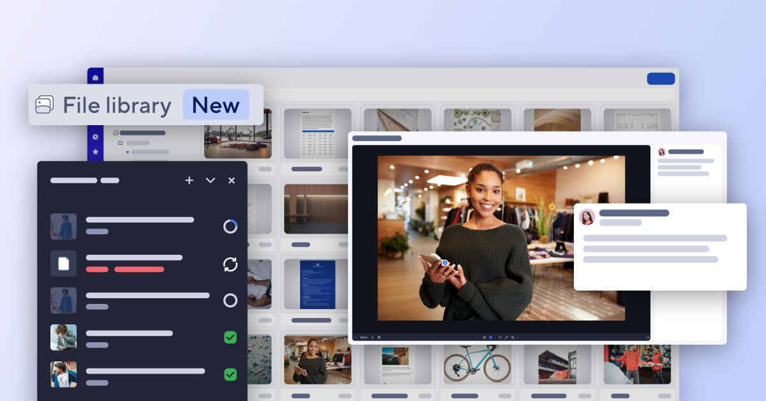
Task: Select the blue annotation color dot in viewer toolbar
Action: click(x=491, y=337)
